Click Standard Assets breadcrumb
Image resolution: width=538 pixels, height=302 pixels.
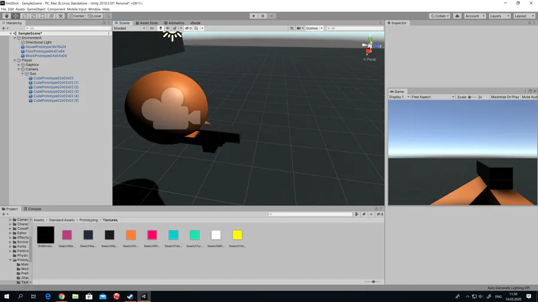coord(62,220)
